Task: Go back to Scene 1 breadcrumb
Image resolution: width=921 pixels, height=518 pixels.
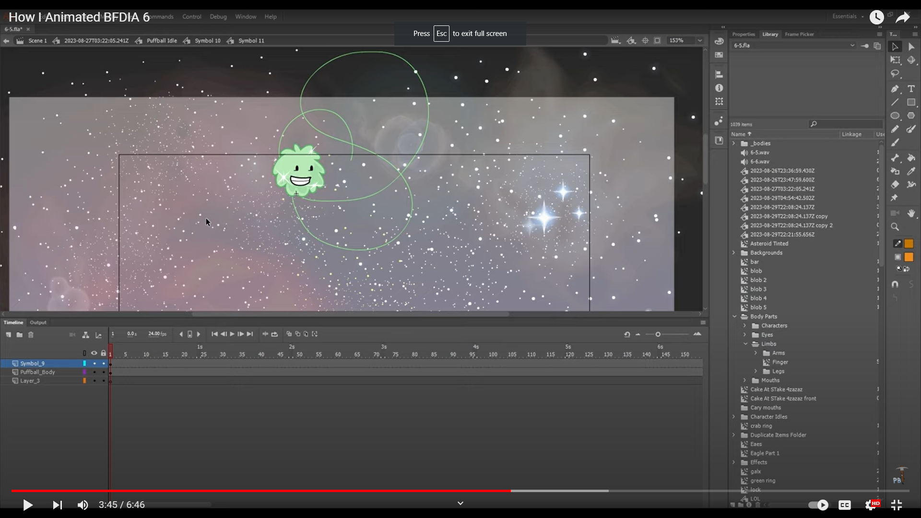Action: 37,41
